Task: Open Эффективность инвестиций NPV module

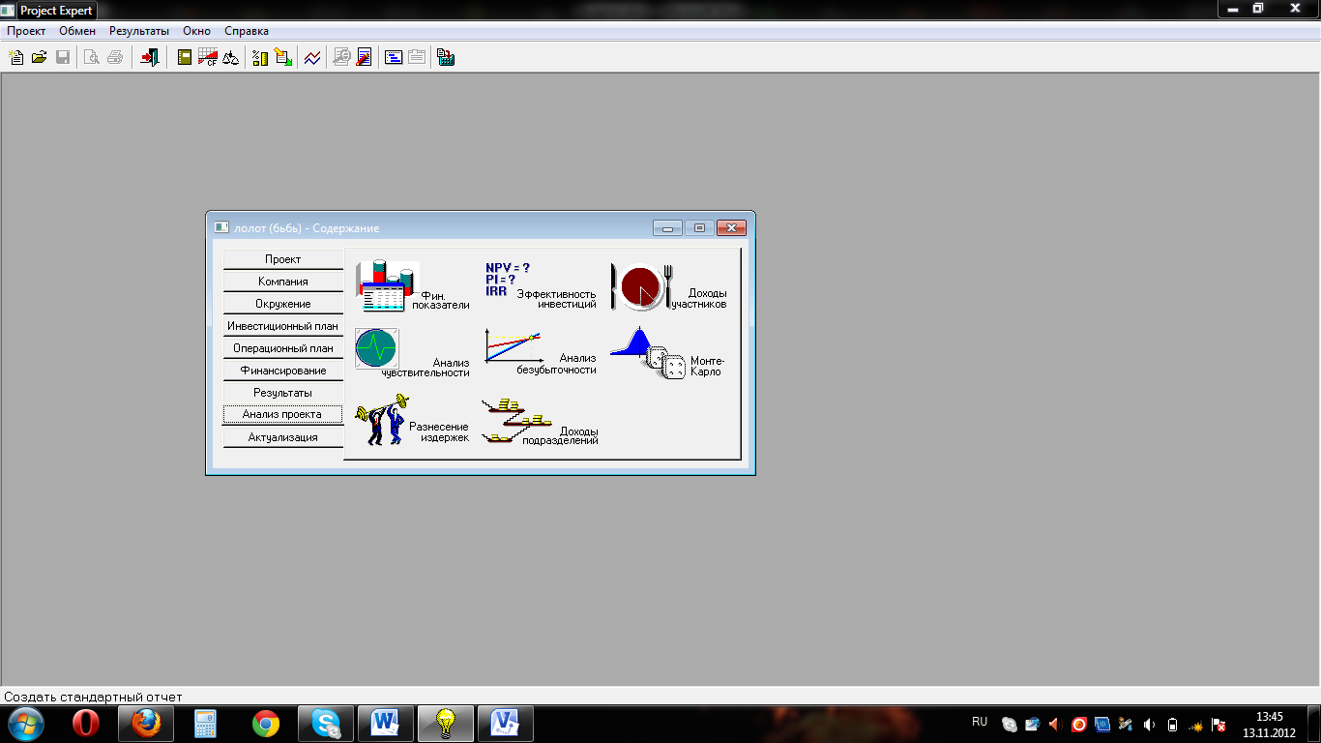Action: (540, 285)
